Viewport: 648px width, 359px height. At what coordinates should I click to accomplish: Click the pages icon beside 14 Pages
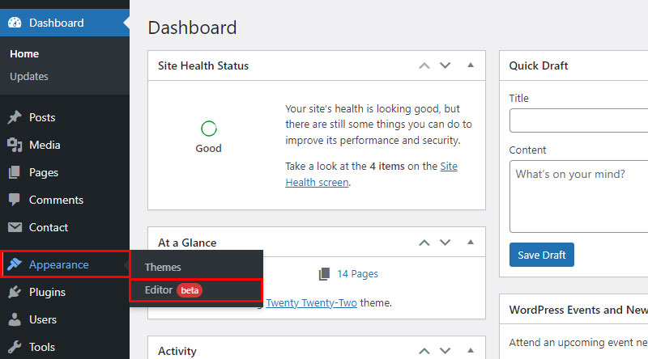pyautogui.click(x=325, y=274)
